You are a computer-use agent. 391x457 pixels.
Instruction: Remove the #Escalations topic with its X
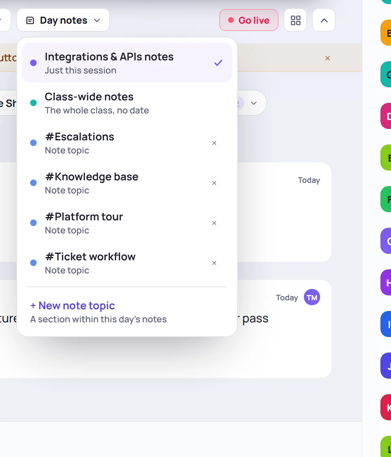tap(214, 143)
